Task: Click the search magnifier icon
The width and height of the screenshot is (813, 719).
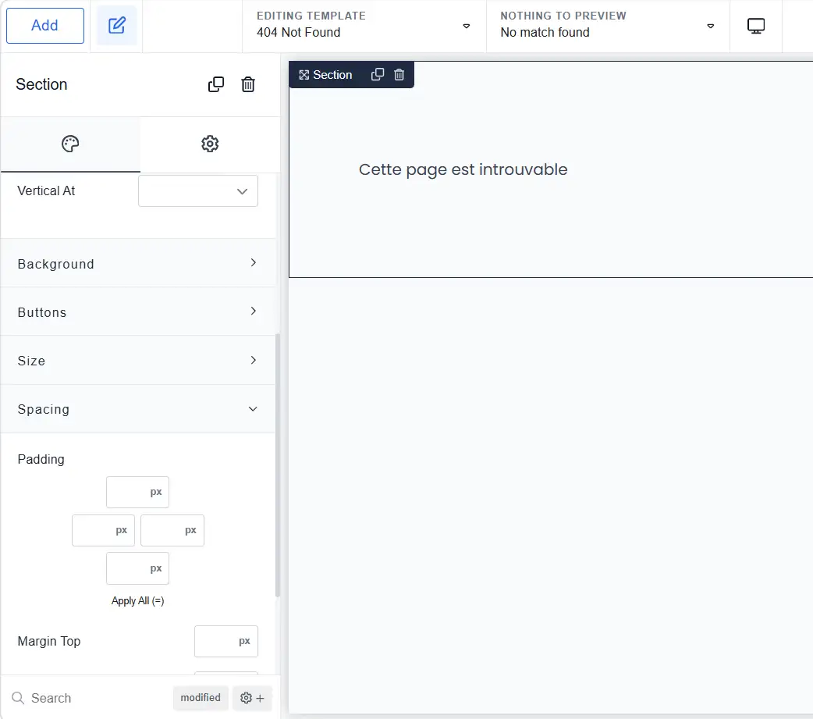Action: click(x=18, y=698)
